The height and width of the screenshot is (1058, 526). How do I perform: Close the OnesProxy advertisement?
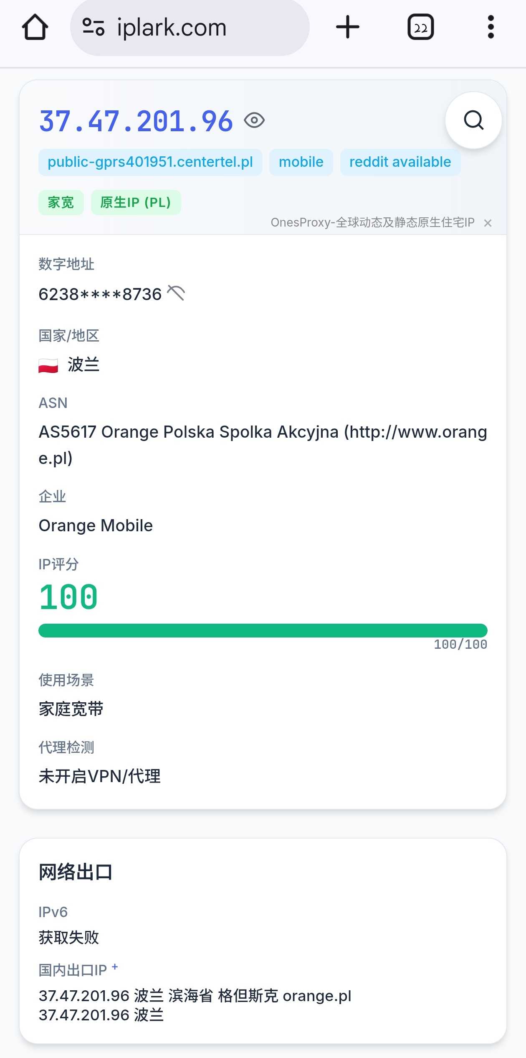point(488,223)
